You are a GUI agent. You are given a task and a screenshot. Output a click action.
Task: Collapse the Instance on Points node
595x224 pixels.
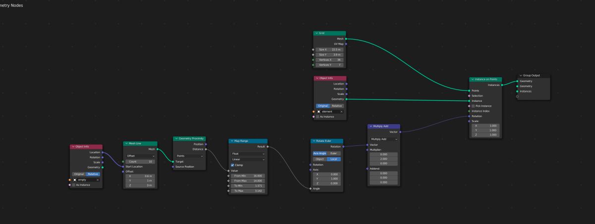tap(472, 79)
